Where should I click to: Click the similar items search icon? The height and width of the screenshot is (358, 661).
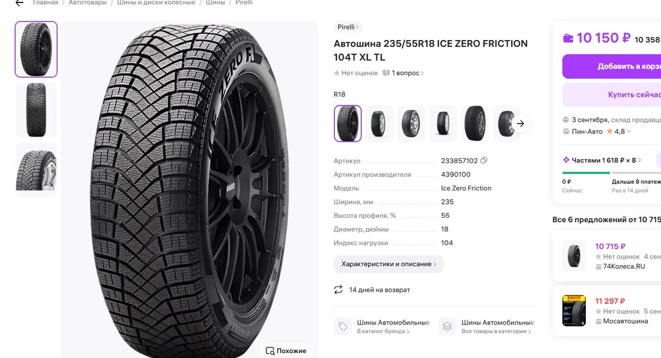(x=270, y=351)
